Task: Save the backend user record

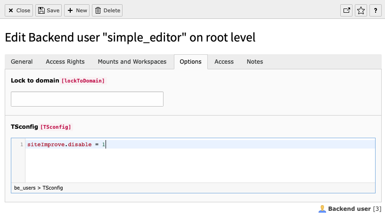Action: 49,10
